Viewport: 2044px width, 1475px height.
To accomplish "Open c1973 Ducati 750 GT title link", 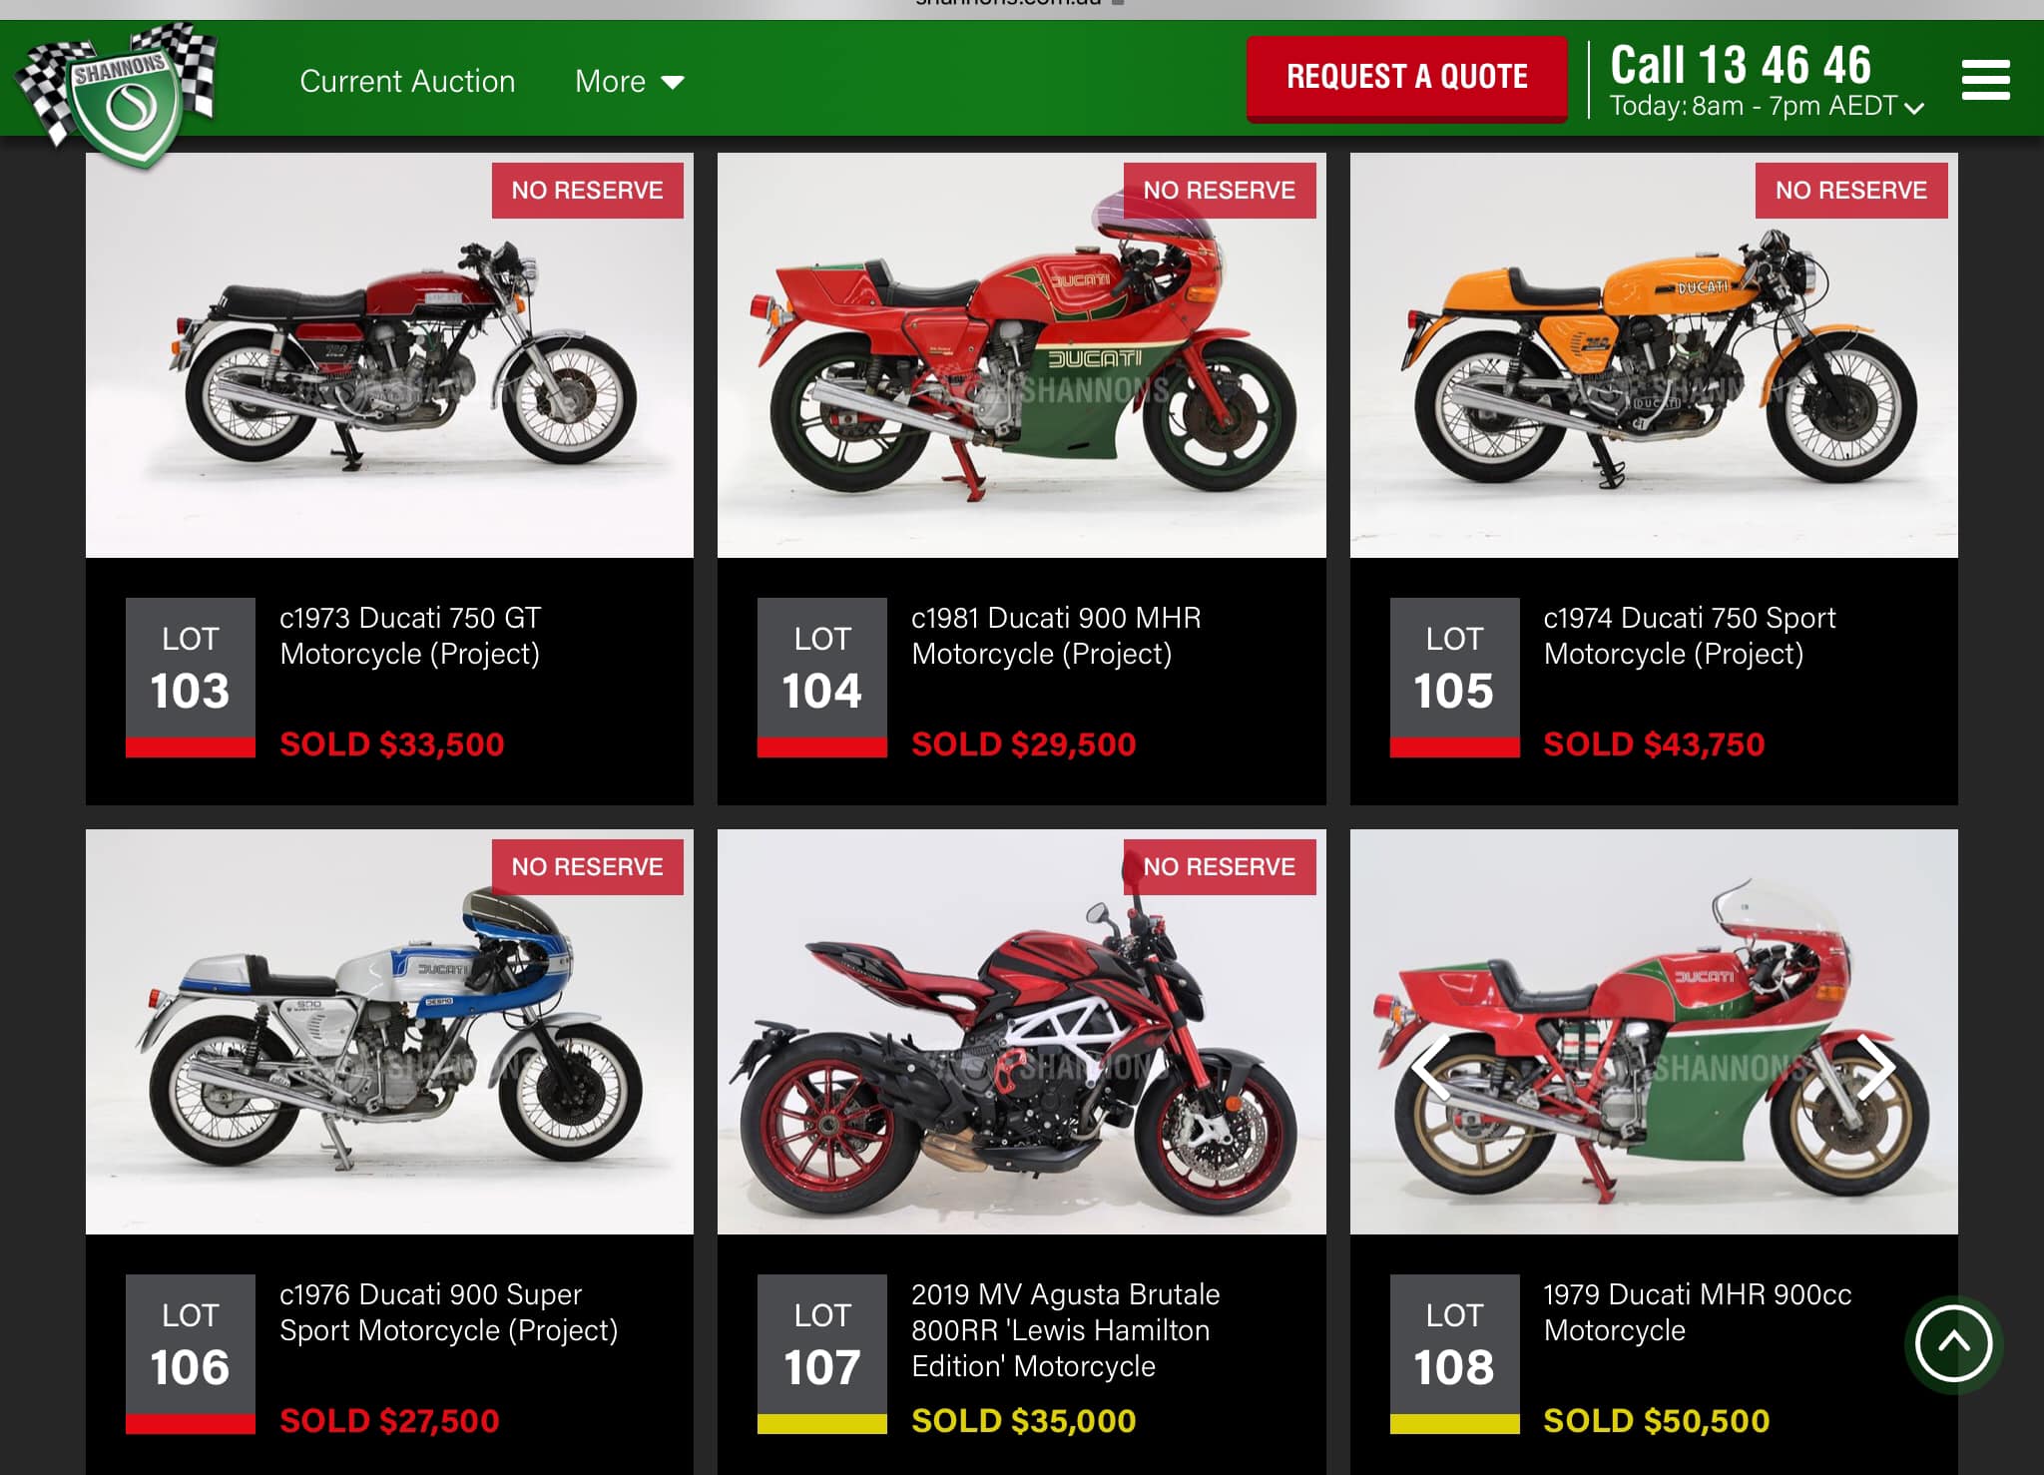I will (410, 636).
